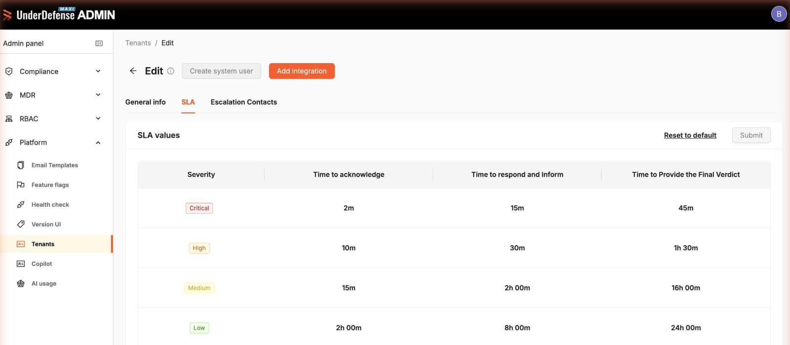Click the SLA values heading

click(158, 135)
